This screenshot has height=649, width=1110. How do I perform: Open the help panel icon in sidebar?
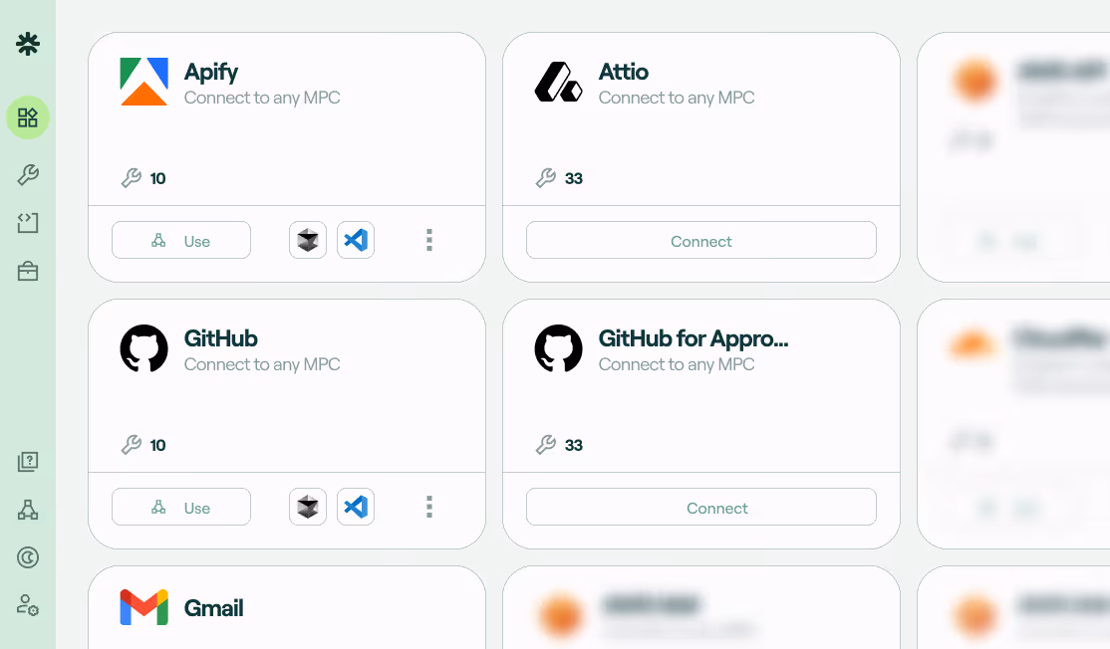pyautogui.click(x=28, y=461)
